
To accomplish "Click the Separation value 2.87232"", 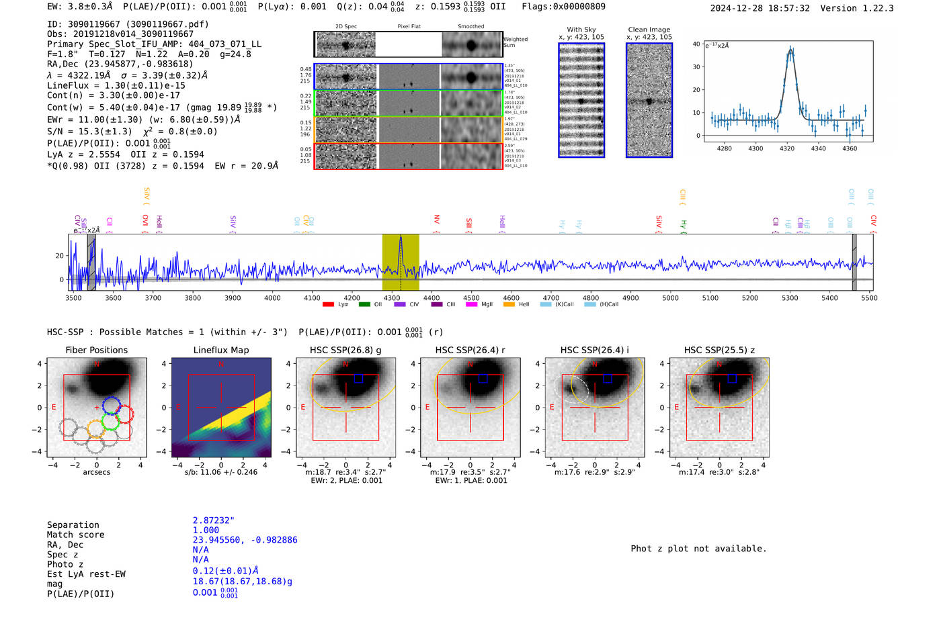I will click(214, 520).
